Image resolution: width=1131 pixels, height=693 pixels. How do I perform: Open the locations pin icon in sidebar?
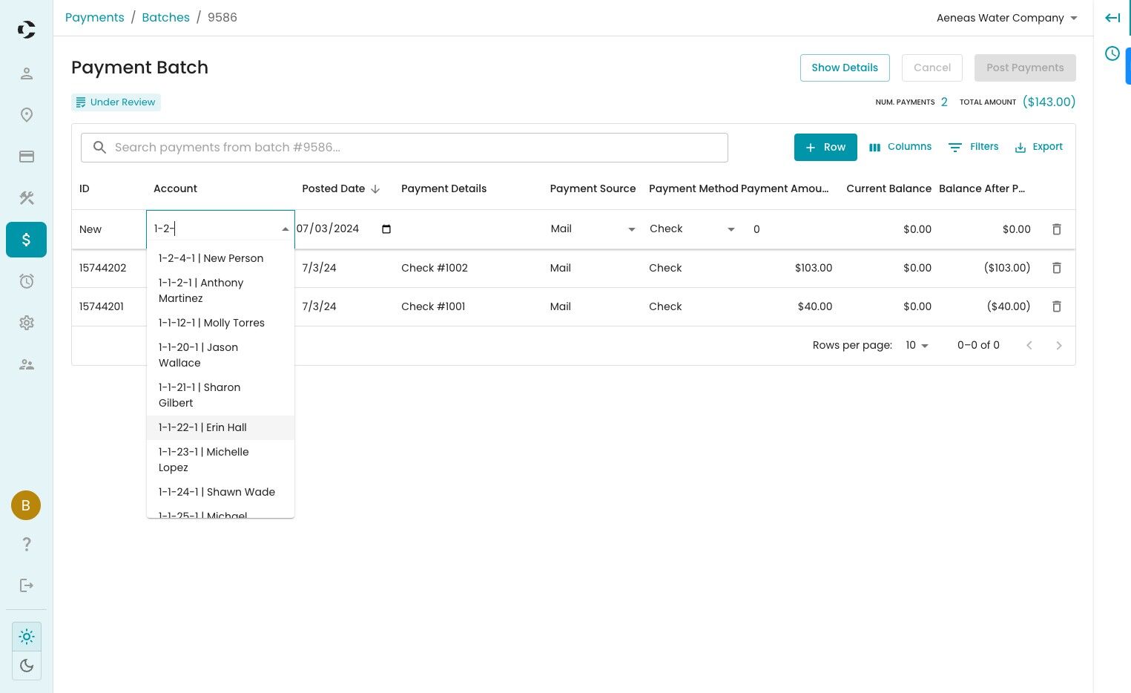coord(27,115)
